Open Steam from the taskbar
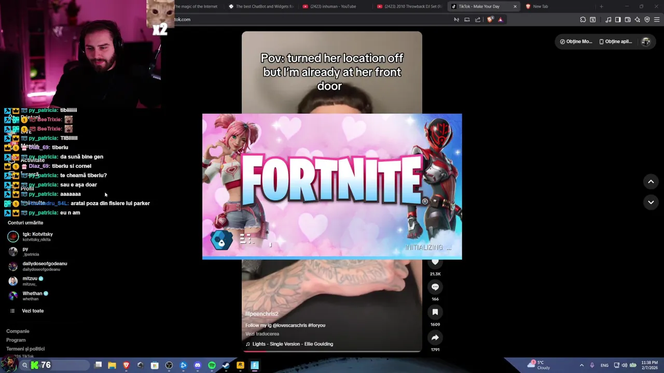This screenshot has height=373, width=664. 226,365
